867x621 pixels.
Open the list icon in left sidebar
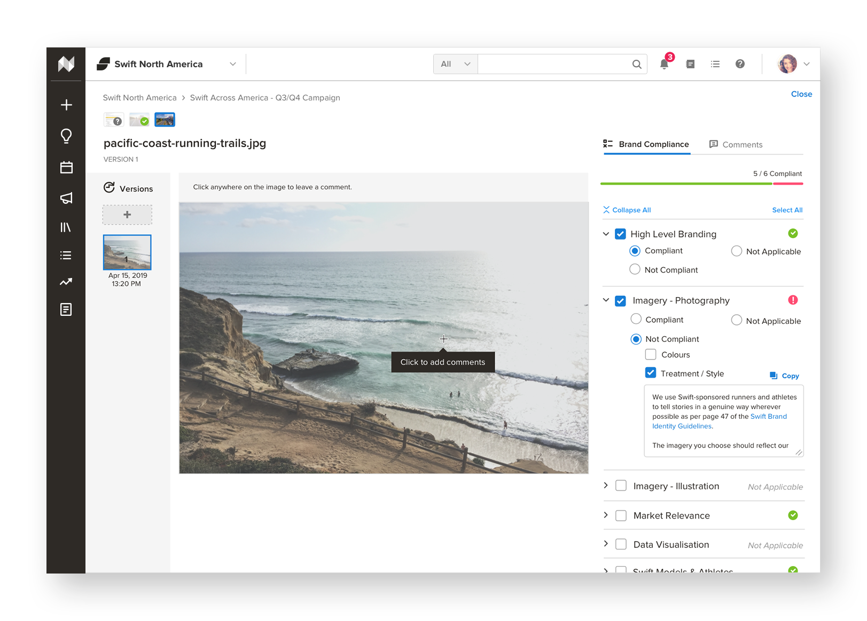[66, 255]
